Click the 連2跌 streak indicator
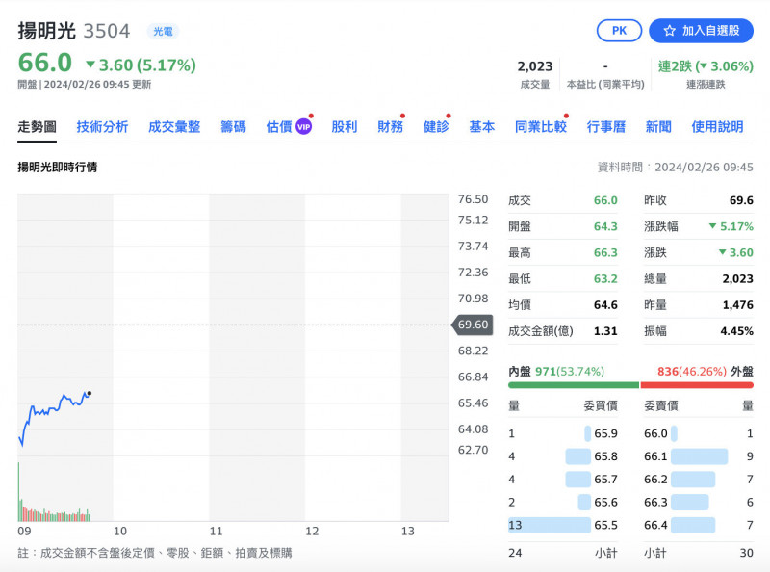 tap(706, 66)
